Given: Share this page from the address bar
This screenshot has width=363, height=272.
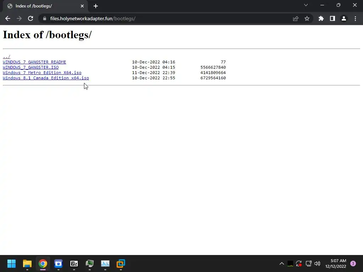Looking at the screenshot, I should (296, 18).
